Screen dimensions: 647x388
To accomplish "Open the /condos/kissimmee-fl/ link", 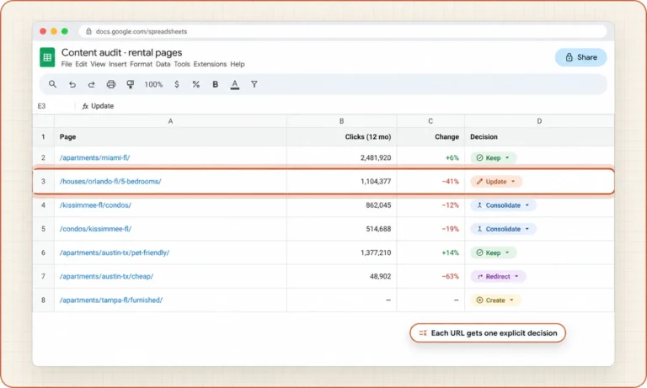I will point(95,229).
